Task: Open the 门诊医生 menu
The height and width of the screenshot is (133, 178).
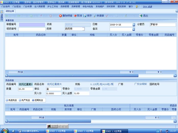Action: click(17, 6)
